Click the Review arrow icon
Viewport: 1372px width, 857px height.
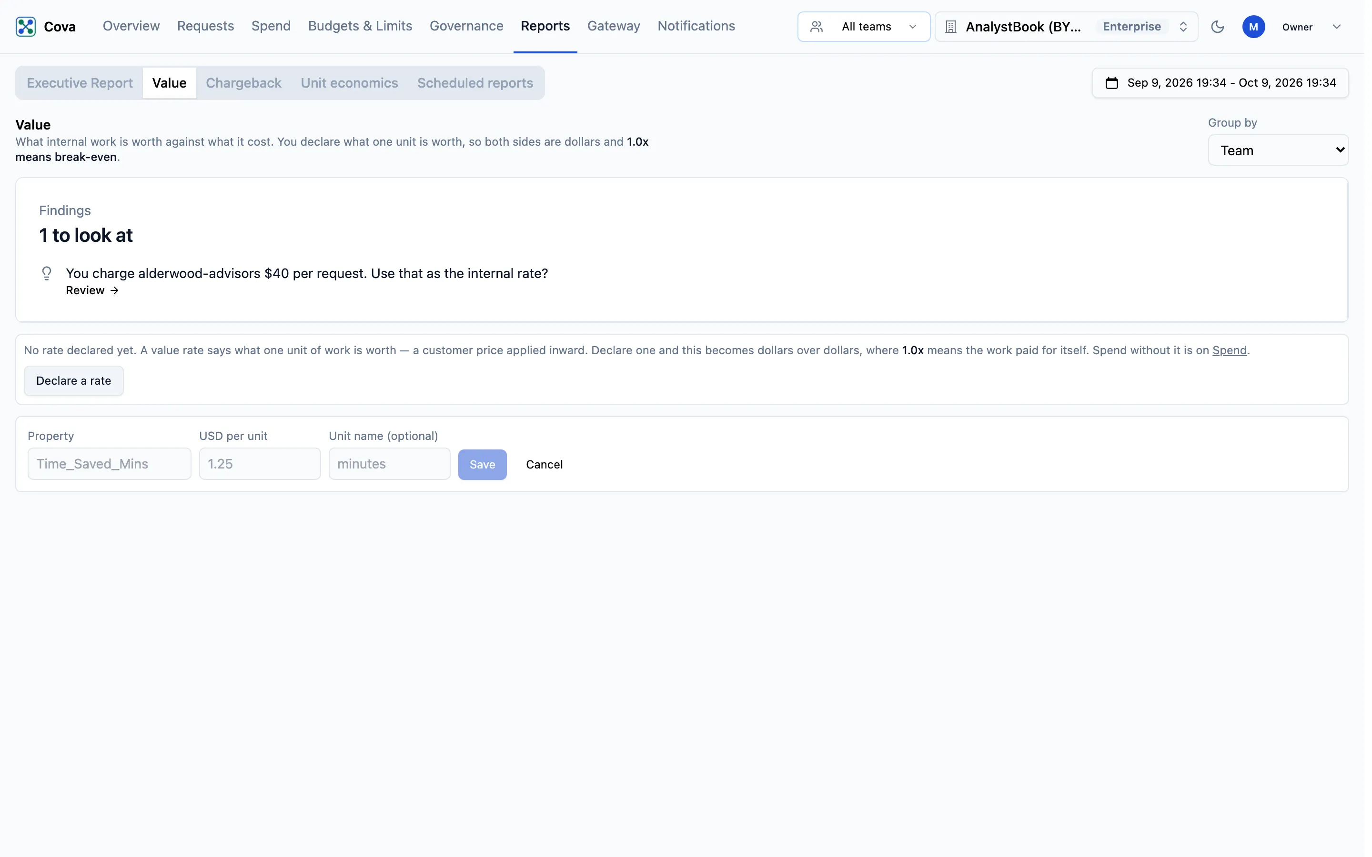point(114,291)
